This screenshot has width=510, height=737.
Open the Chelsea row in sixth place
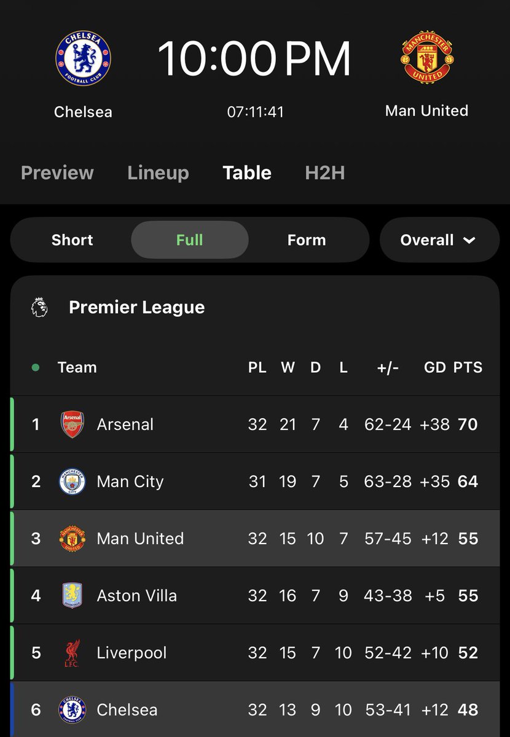click(255, 709)
